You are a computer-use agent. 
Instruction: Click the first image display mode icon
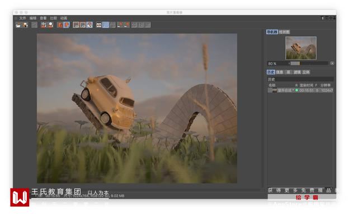tap(76, 25)
